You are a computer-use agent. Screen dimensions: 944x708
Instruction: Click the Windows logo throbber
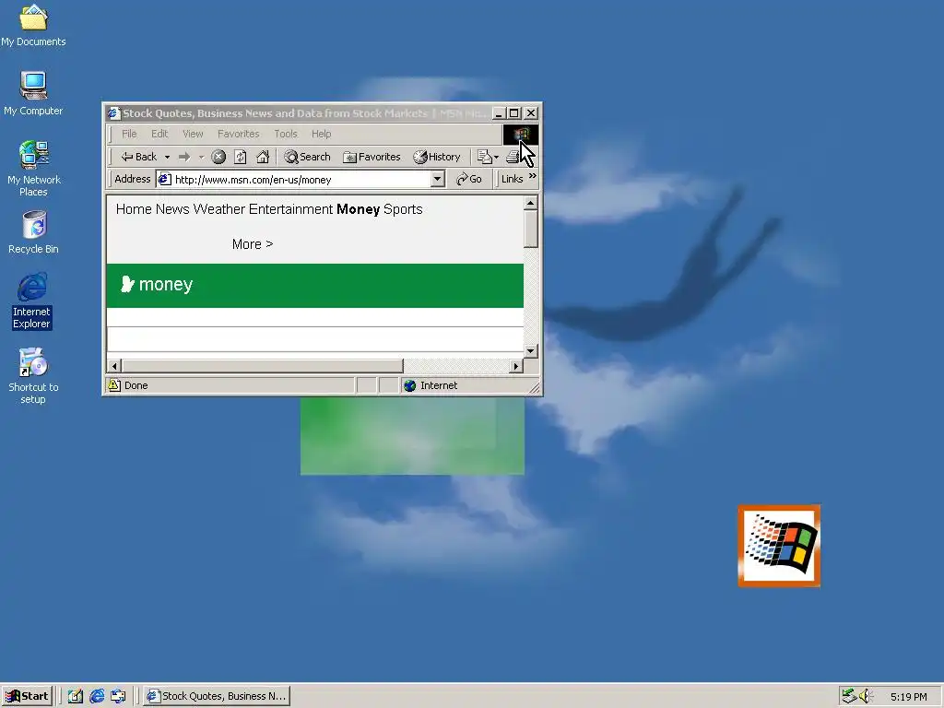(x=520, y=134)
